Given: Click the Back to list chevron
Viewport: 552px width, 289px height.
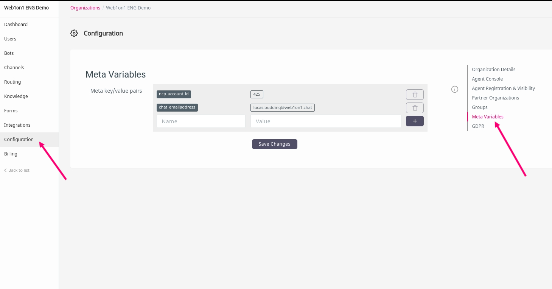Looking at the screenshot, I should [x=5, y=170].
